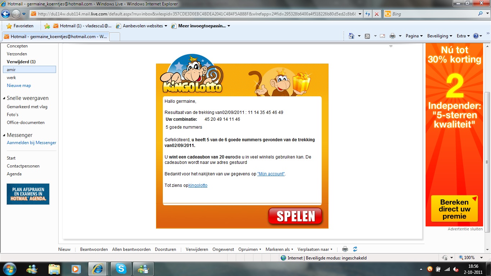
Task: Open the Markeren als dropdown
Action: [x=279, y=249]
